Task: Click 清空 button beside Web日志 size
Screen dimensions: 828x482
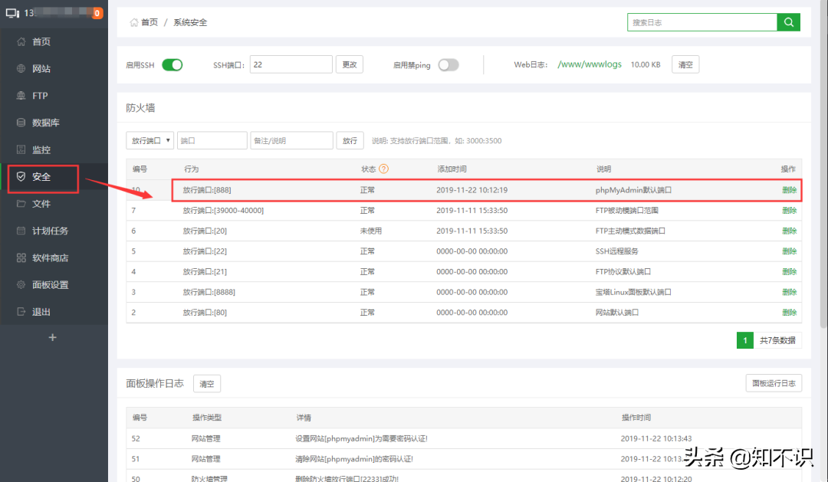Action: pos(685,65)
